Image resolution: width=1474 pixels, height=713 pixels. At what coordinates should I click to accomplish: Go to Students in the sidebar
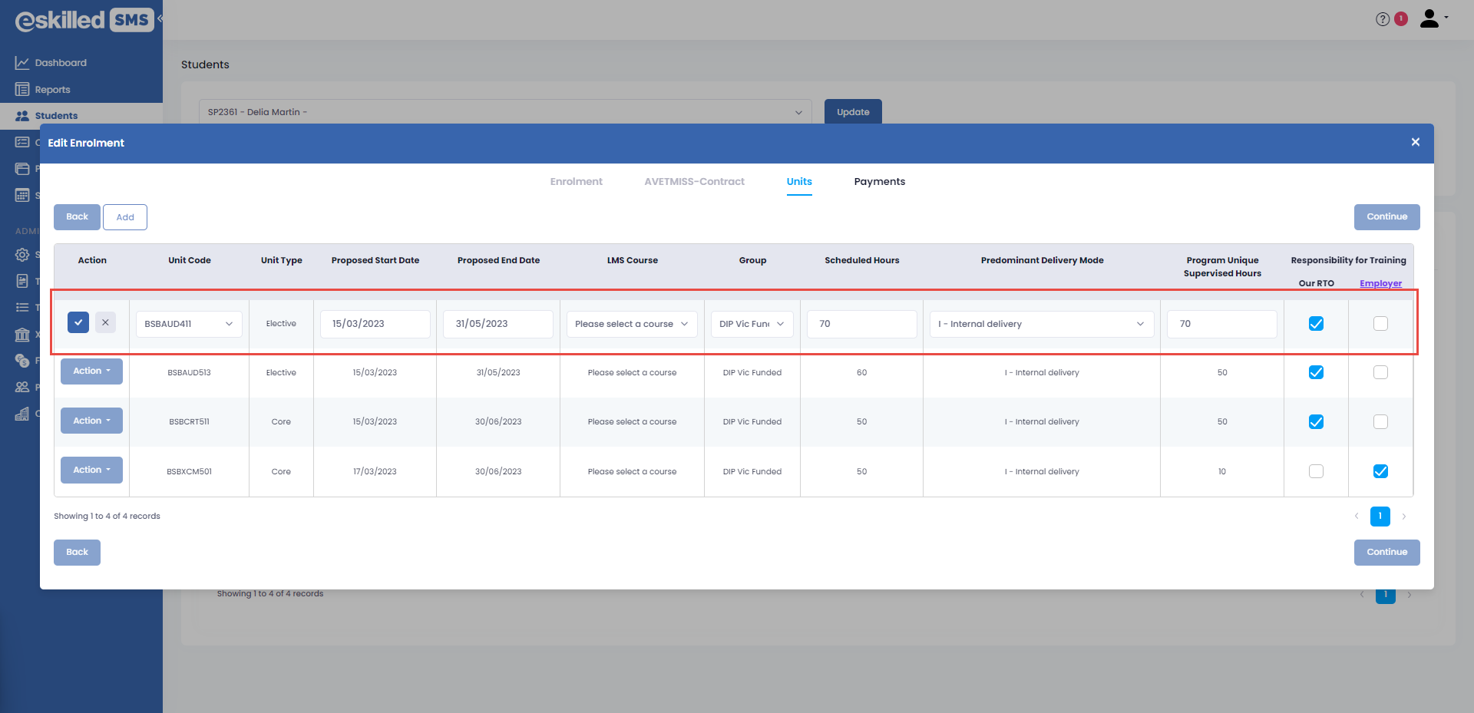click(56, 116)
